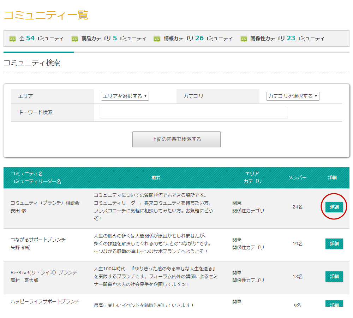The height and width of the screenshot is (318, 353).
Task: Click the メンバー column header
Action: pos(297,178)
